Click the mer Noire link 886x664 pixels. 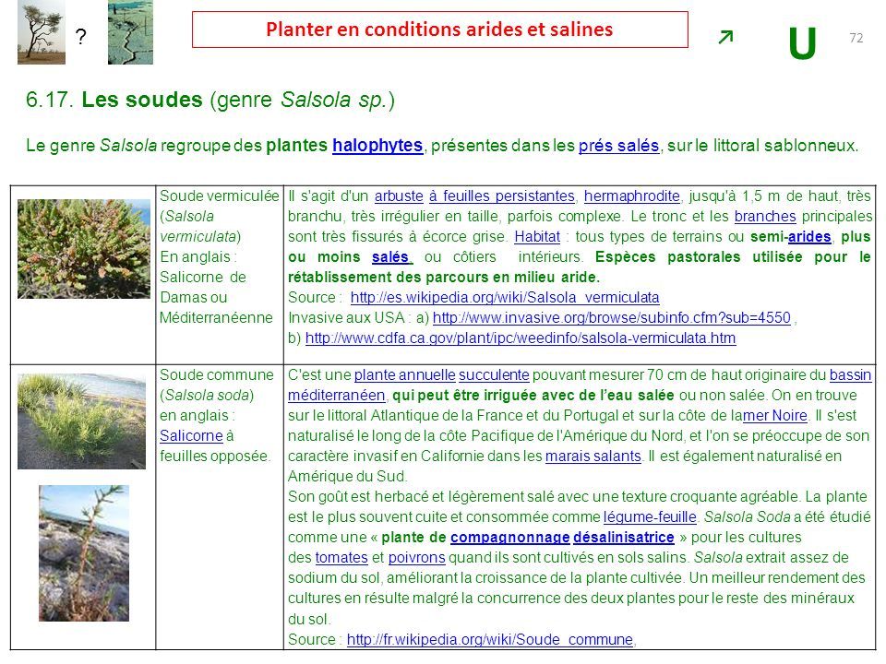(774, 416)
